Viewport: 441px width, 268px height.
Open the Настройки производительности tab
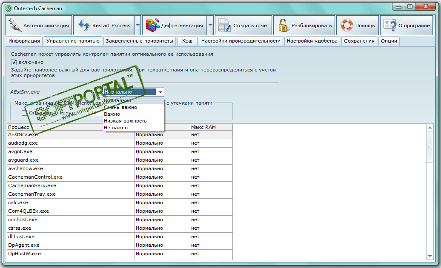click(241, 41)
